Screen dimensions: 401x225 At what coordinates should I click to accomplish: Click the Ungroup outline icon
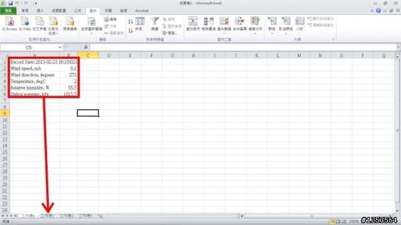click(286, 21)
